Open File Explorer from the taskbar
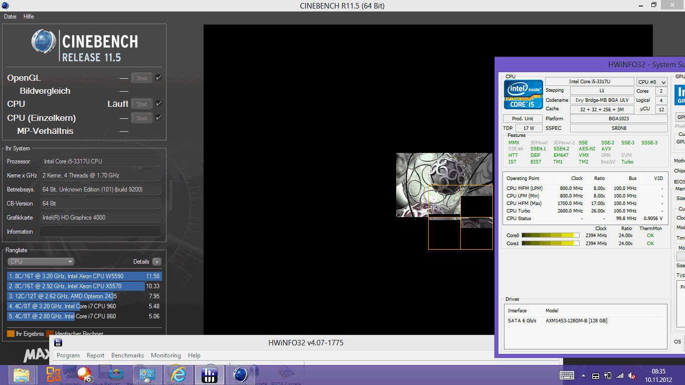The height and width of the screenshot is (385, 685). pyautogui.click(x=22, y=375)
